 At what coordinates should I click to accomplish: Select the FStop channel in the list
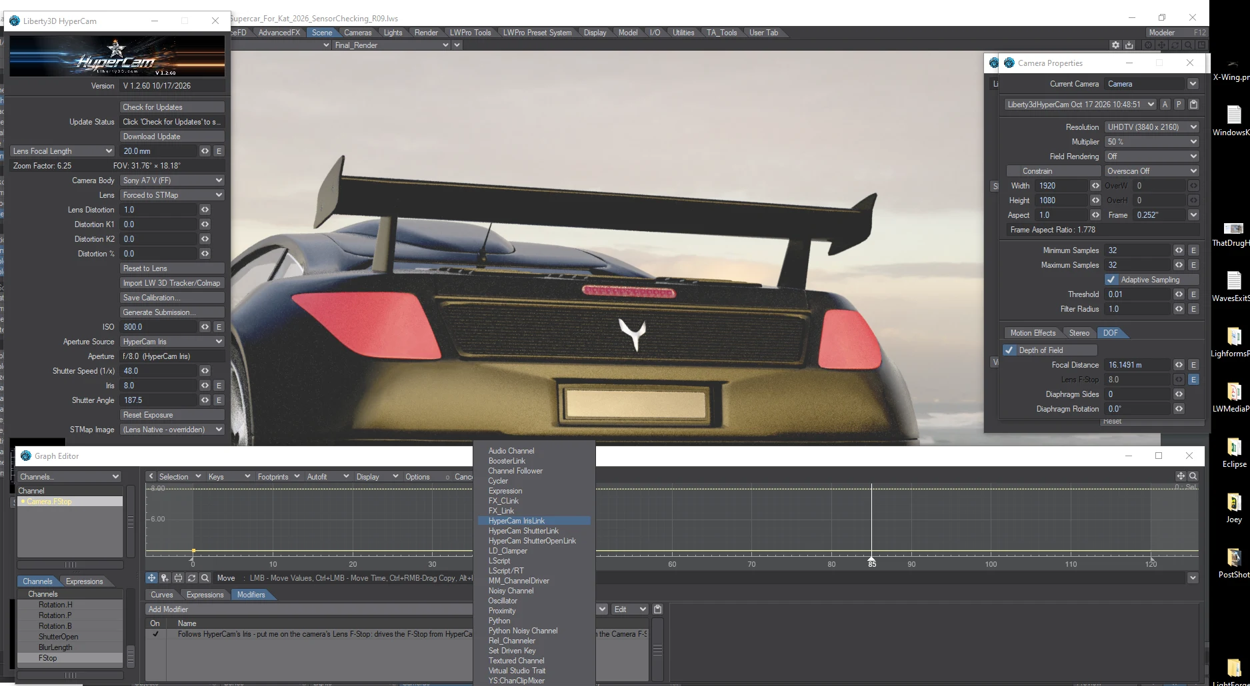point(69,658)
